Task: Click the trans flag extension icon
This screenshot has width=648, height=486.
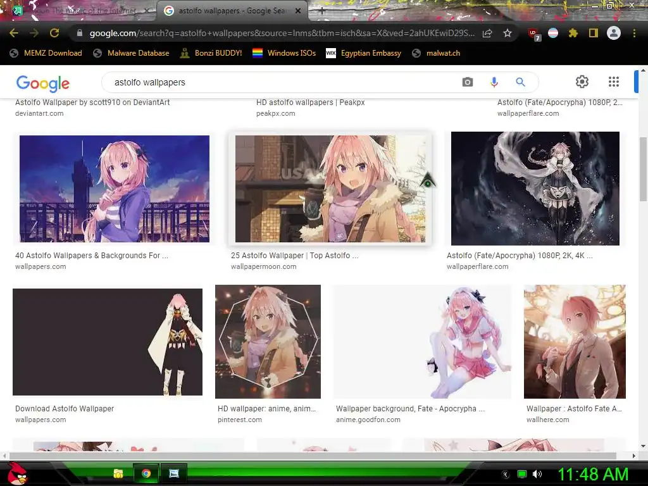Action: [x=553, y=33]
